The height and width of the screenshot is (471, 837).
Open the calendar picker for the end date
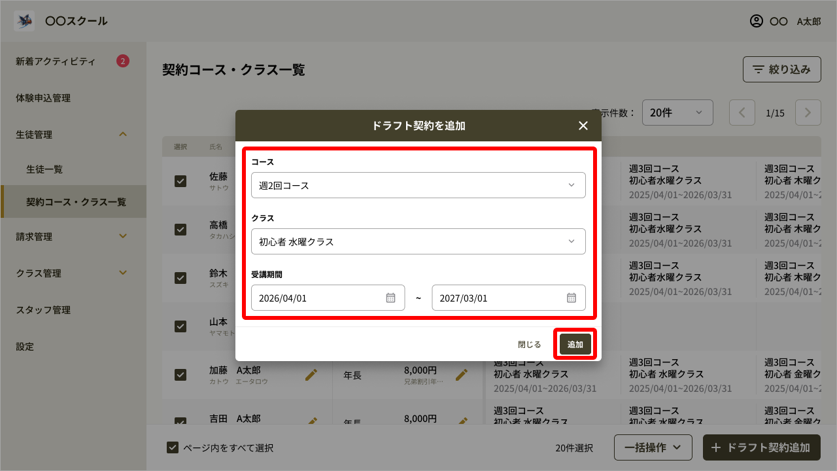pos(571,298)
